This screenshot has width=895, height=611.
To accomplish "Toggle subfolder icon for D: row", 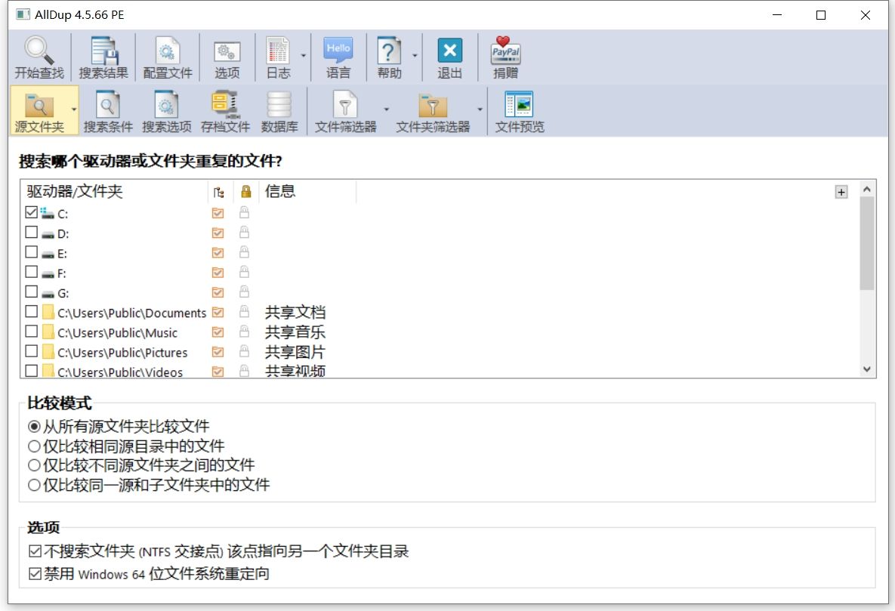I will pos(218,233).
